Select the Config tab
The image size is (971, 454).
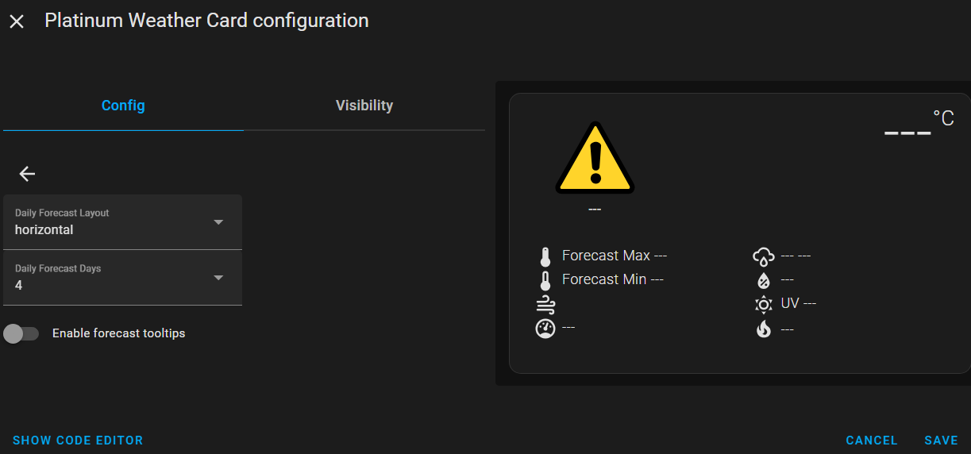point(123,106)
